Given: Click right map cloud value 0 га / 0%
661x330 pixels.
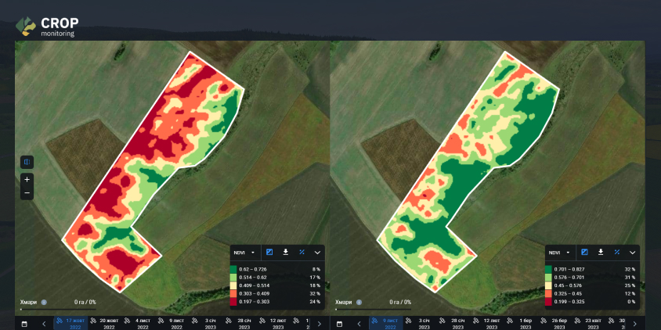Looking at the screenshot, I should tap(400, 302).
